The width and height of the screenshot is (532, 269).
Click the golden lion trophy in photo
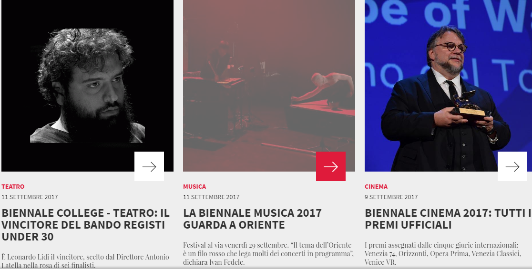click(469, 105)
